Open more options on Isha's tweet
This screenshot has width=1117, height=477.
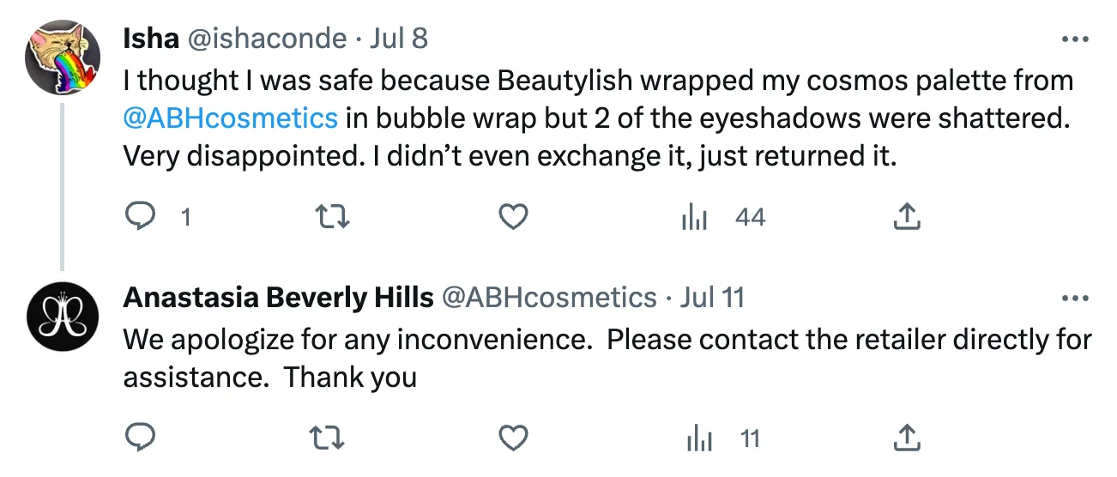click(x=1075, y=39)
